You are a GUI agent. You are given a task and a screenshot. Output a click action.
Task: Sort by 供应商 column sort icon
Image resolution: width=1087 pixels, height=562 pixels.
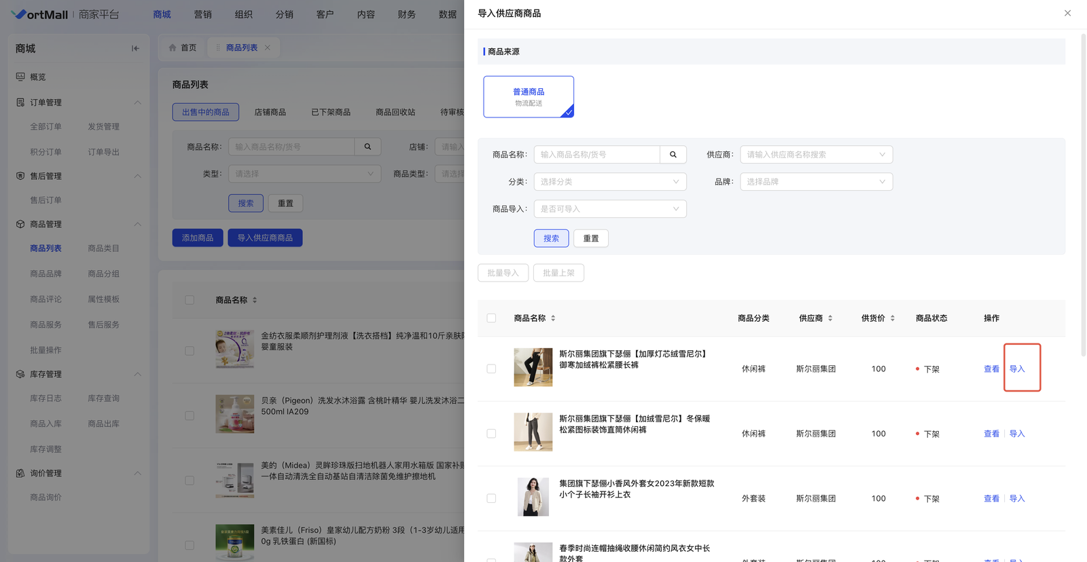pos(830,318)
